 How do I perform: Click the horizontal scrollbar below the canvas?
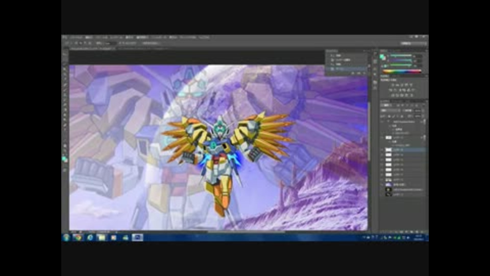tap(247, 232)
